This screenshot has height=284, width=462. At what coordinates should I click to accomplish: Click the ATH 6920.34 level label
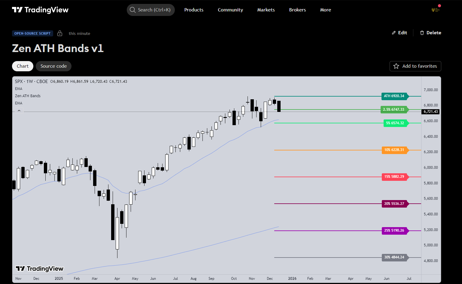394,96
